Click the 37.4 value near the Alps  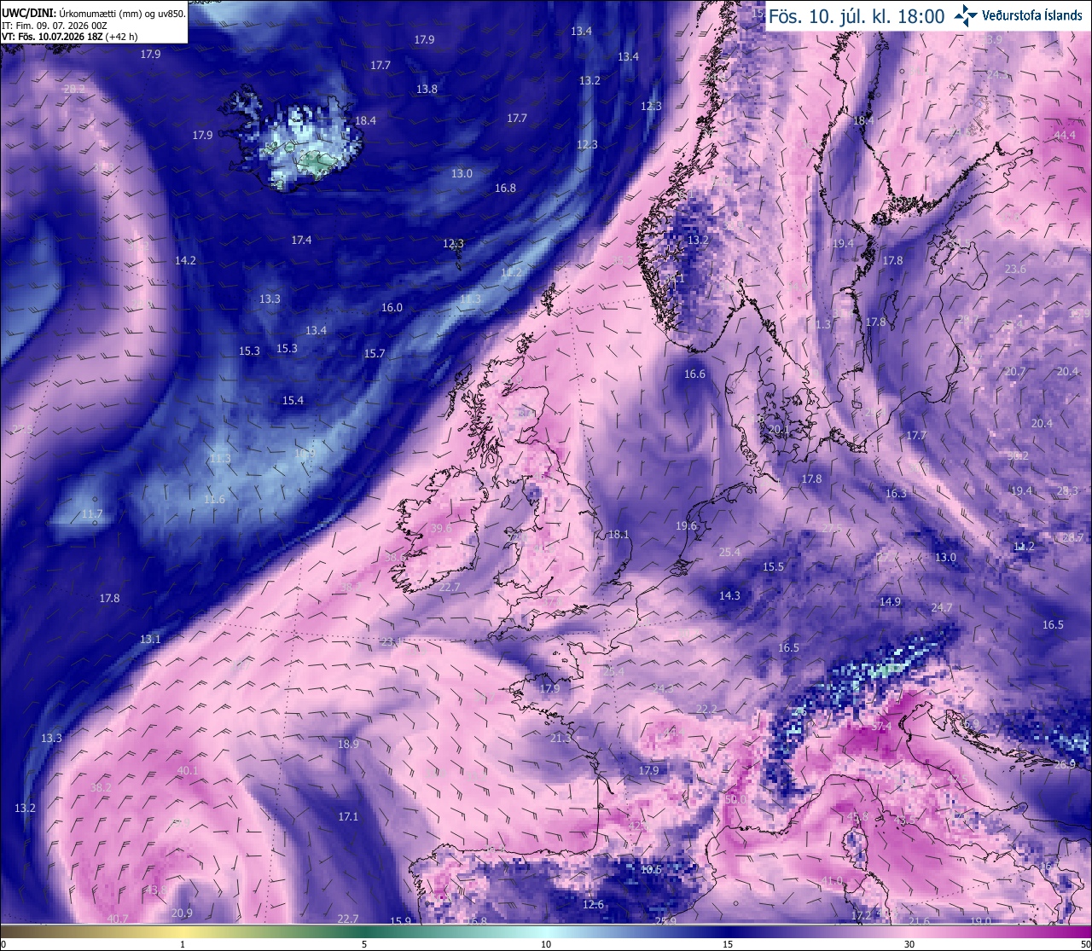[881, 727]
